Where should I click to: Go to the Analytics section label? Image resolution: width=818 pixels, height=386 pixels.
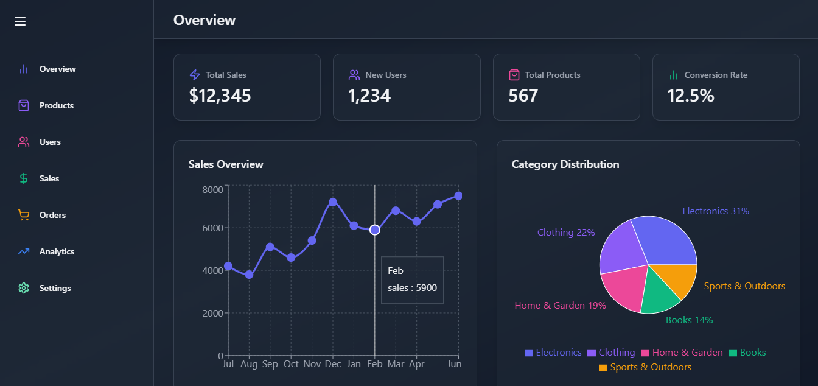(57, 251)
